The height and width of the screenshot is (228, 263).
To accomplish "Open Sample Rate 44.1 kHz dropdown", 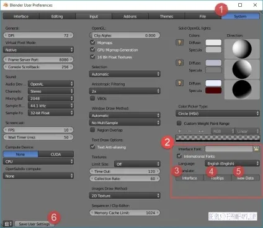I will [51, 106].
